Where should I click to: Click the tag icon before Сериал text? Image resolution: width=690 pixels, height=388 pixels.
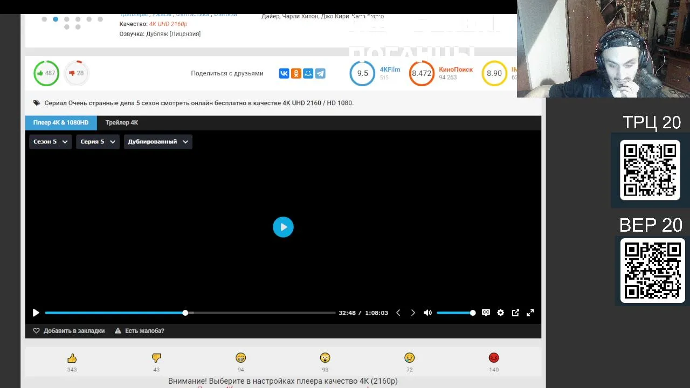tap(37, 103)
